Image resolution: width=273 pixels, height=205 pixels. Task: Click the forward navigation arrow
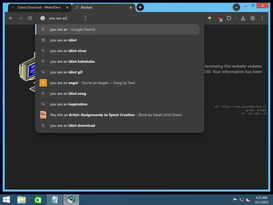(20, 18)
